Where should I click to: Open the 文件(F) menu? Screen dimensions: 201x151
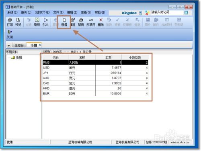pyautogui.click(x=58, y=12)
